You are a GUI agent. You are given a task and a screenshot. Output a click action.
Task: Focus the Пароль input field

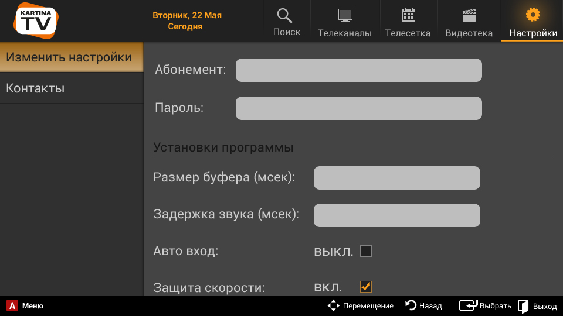pos(358,108)
